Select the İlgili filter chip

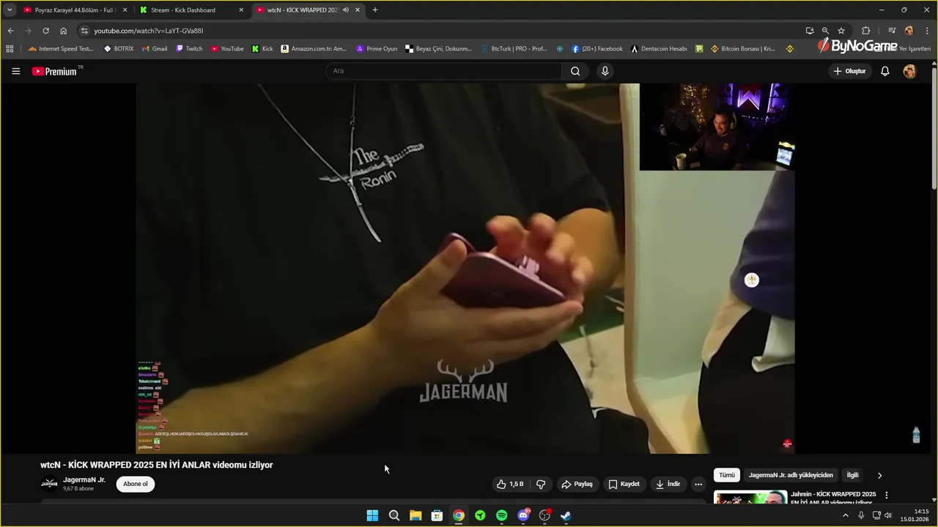point(852,475)
